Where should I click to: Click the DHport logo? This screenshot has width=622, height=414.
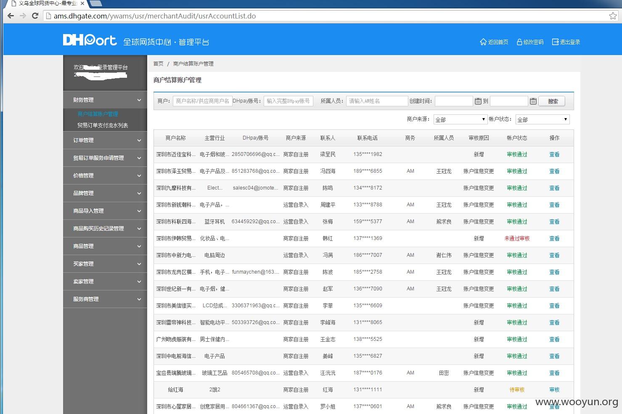(x=90, y=40)
